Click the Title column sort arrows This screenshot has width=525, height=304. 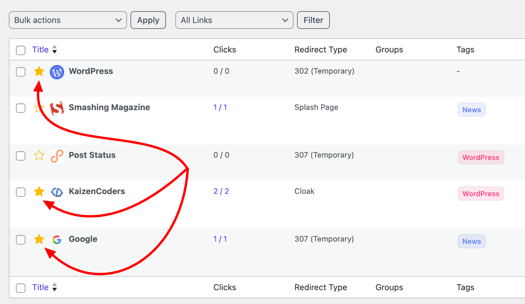55,49
